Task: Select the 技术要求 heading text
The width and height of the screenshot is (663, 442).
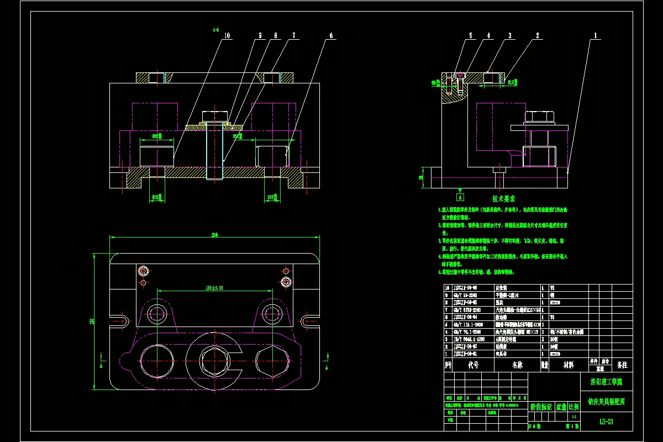Action: [503, 198]
